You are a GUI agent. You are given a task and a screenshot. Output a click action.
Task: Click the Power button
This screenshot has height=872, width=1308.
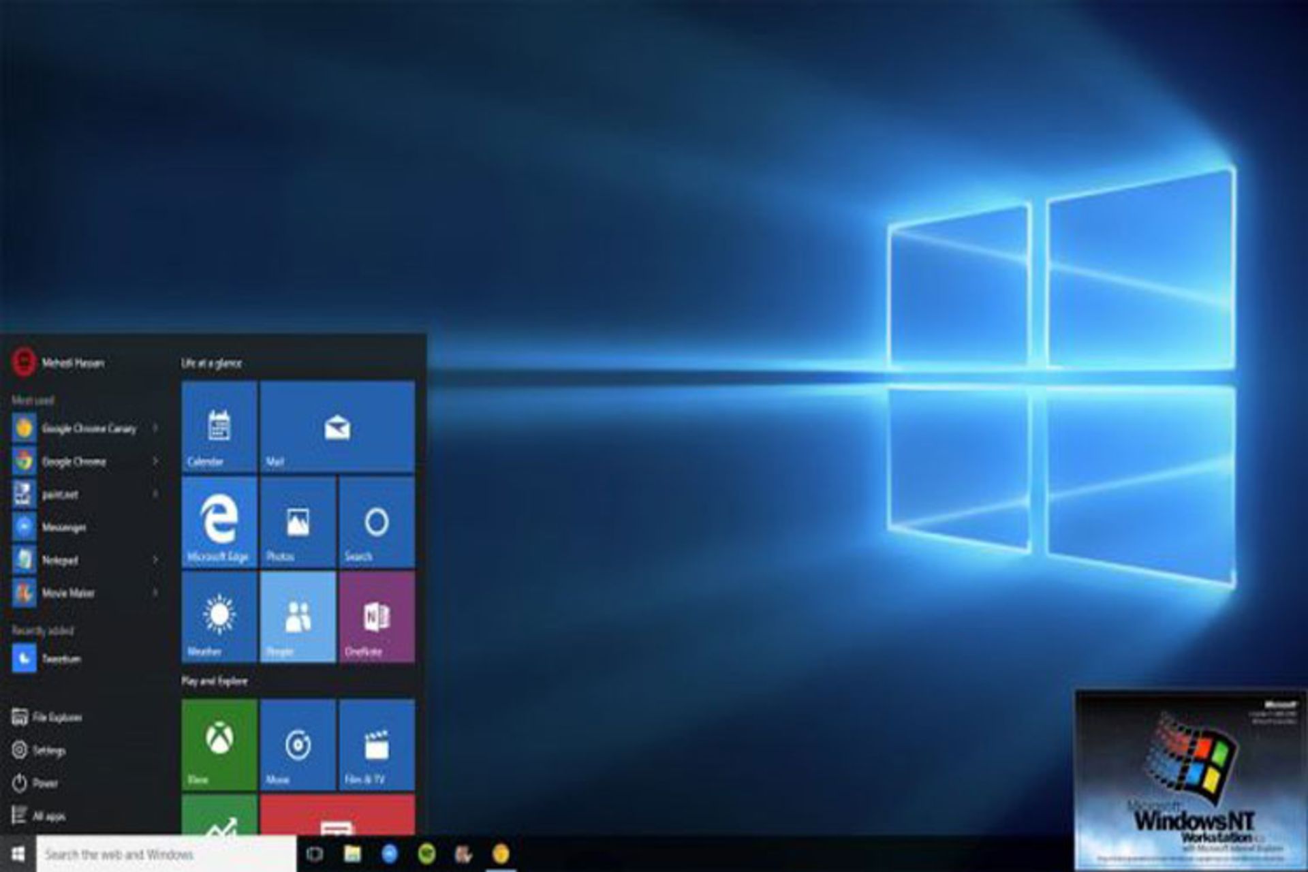click(x=35, y=783)
